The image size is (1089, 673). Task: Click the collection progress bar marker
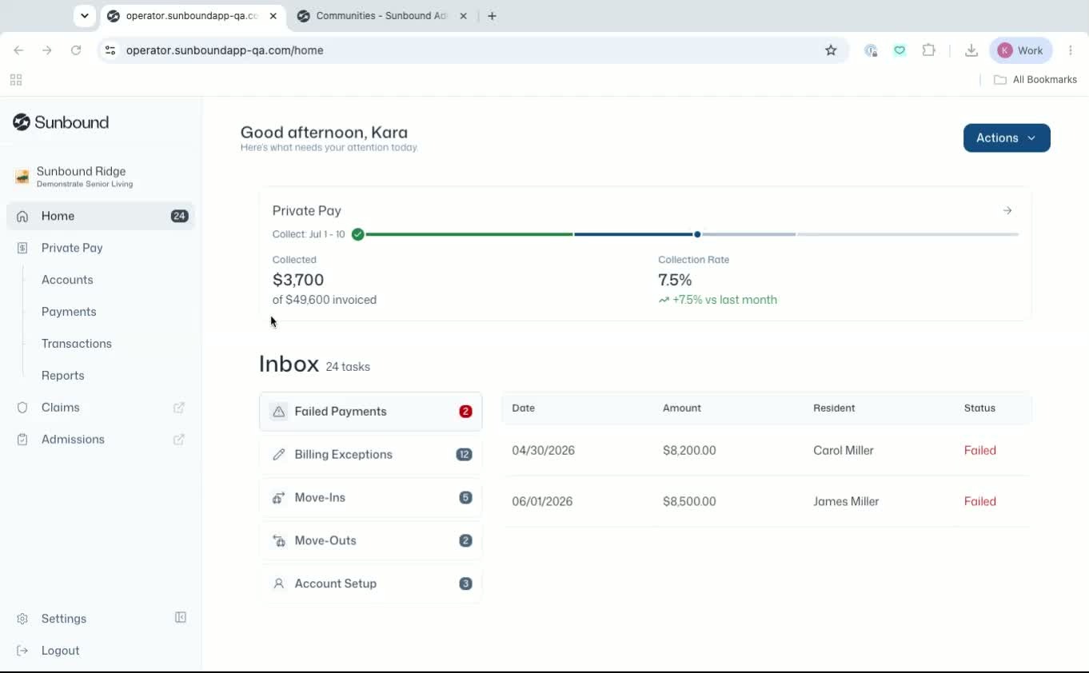pos(698,234)
